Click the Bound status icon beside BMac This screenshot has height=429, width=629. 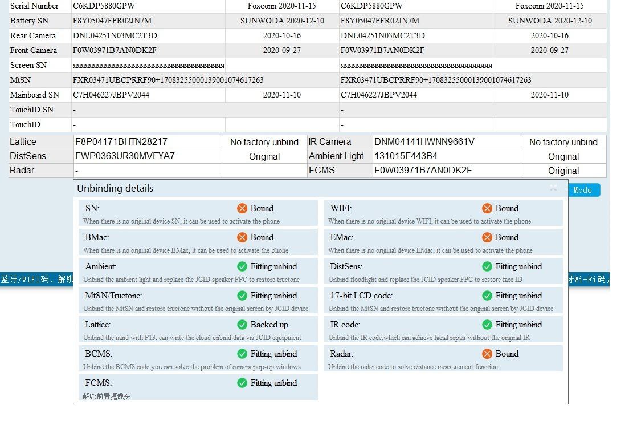coord(242,237)
